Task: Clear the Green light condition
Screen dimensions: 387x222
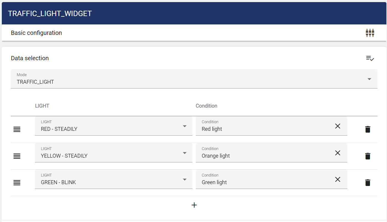Action: [x=337, y=179]
